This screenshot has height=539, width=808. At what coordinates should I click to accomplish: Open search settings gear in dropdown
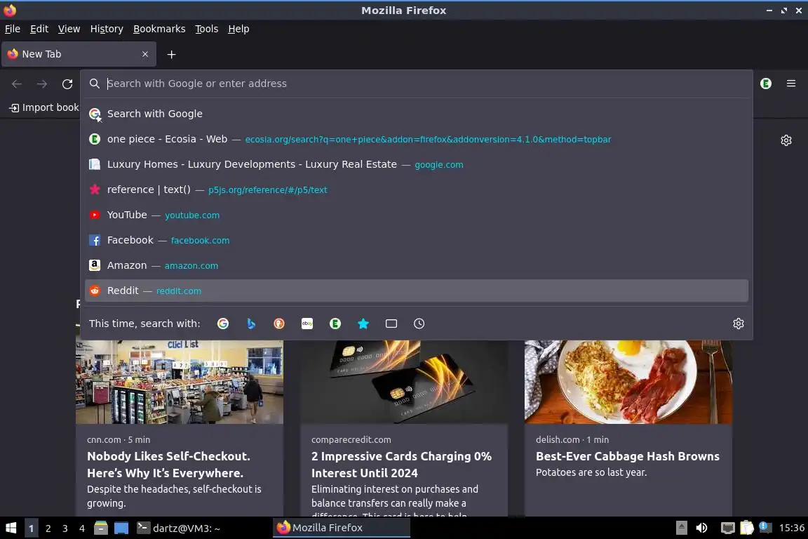point(739,324)
